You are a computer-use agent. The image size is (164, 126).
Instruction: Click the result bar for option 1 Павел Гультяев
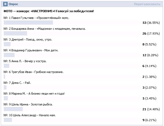tap(28, 23)
